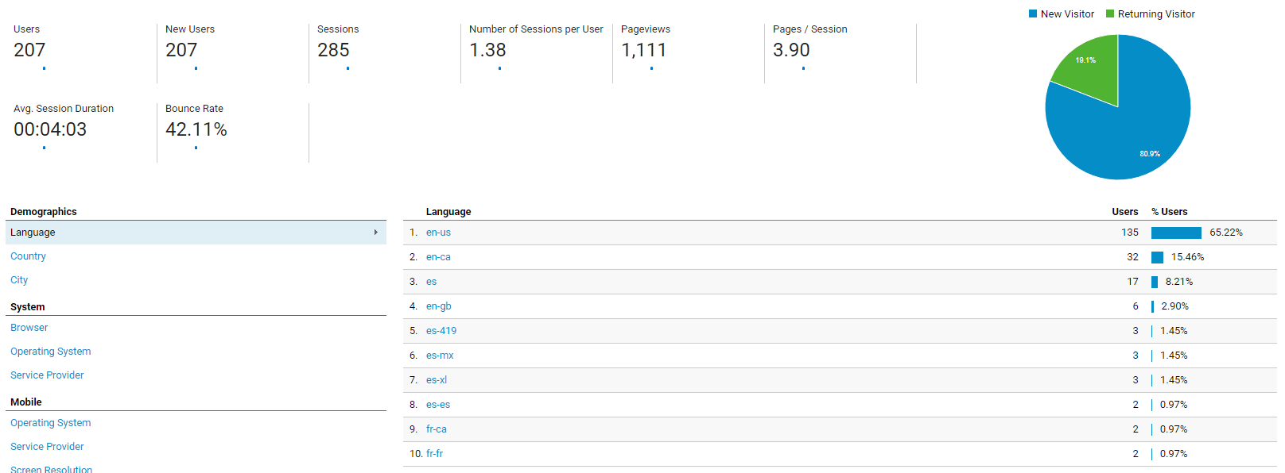Click the green Returning Visitor legend swatch
The height and width of the screenshot is (473, 1285).
(x=1110, y=14)
